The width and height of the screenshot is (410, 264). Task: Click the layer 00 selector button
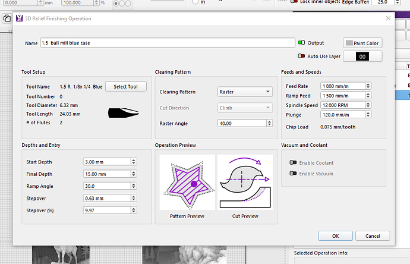click(362, 56)
